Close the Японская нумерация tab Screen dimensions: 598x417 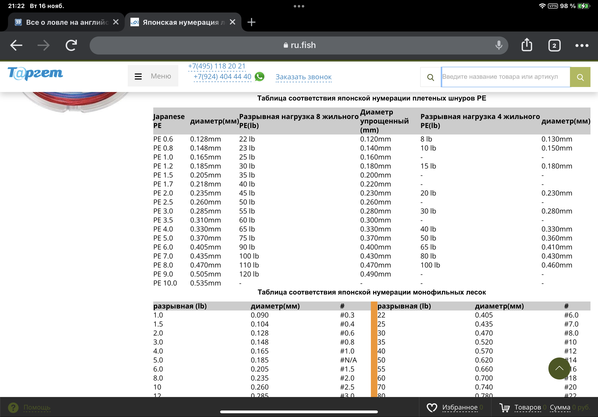point(233,22)
